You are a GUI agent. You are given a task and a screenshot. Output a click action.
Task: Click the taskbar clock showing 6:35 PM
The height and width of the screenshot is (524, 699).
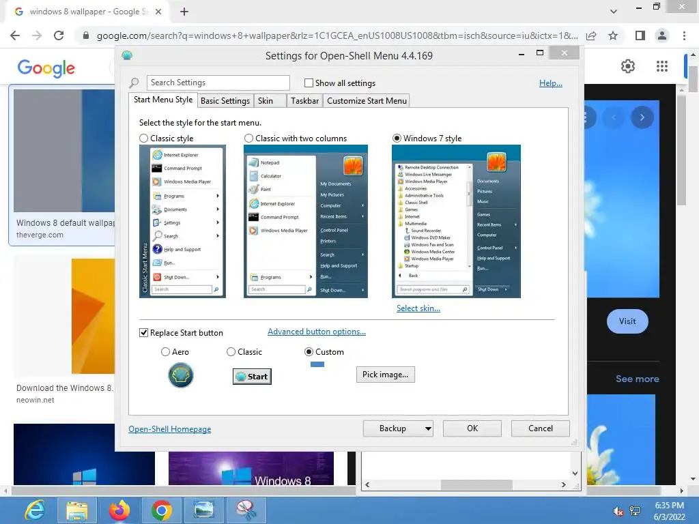[669, 511]
